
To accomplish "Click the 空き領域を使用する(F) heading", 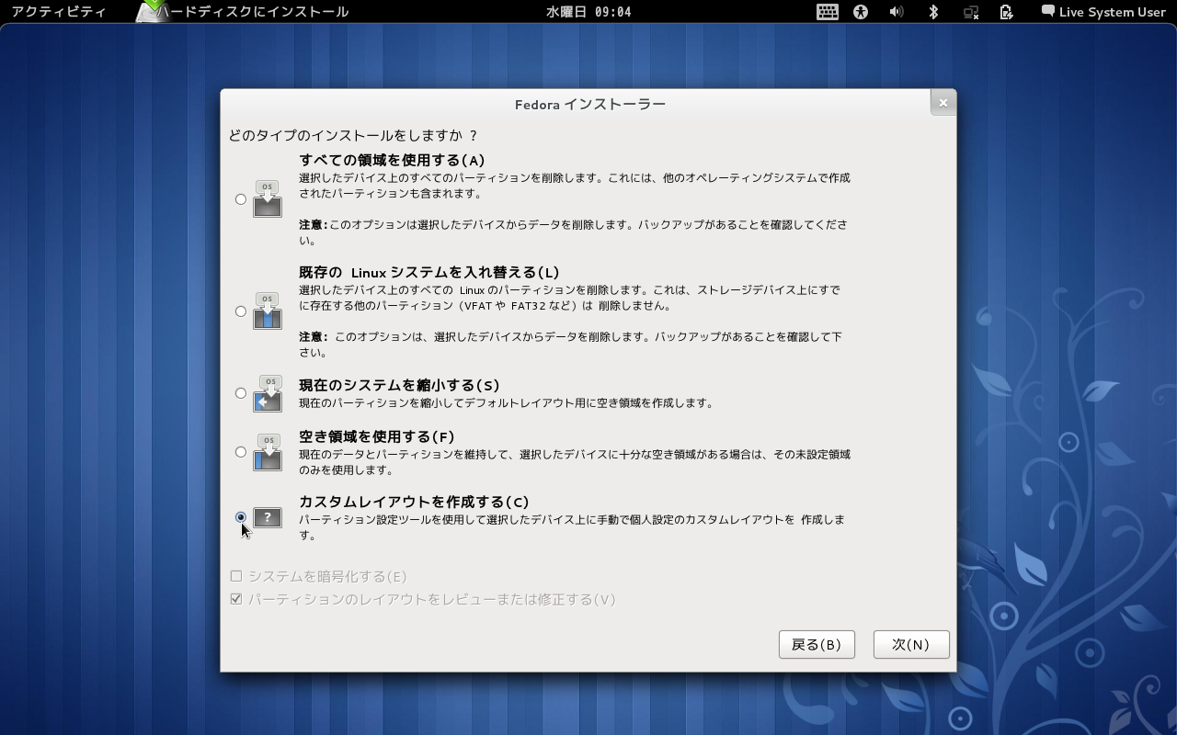I will 377,436.
